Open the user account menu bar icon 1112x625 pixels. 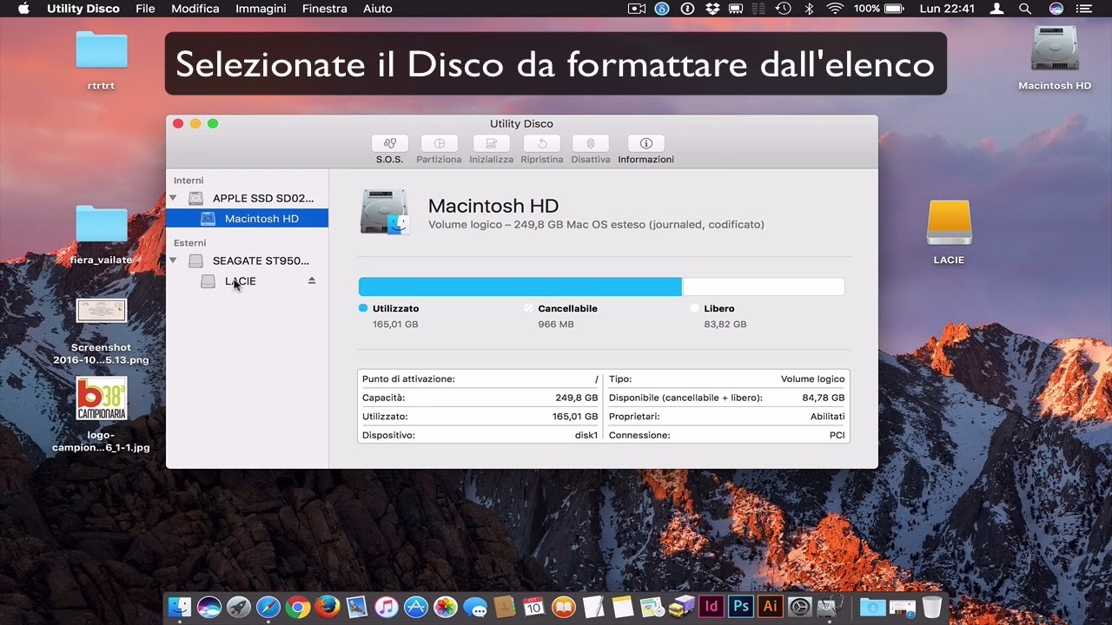coord(998,9)
